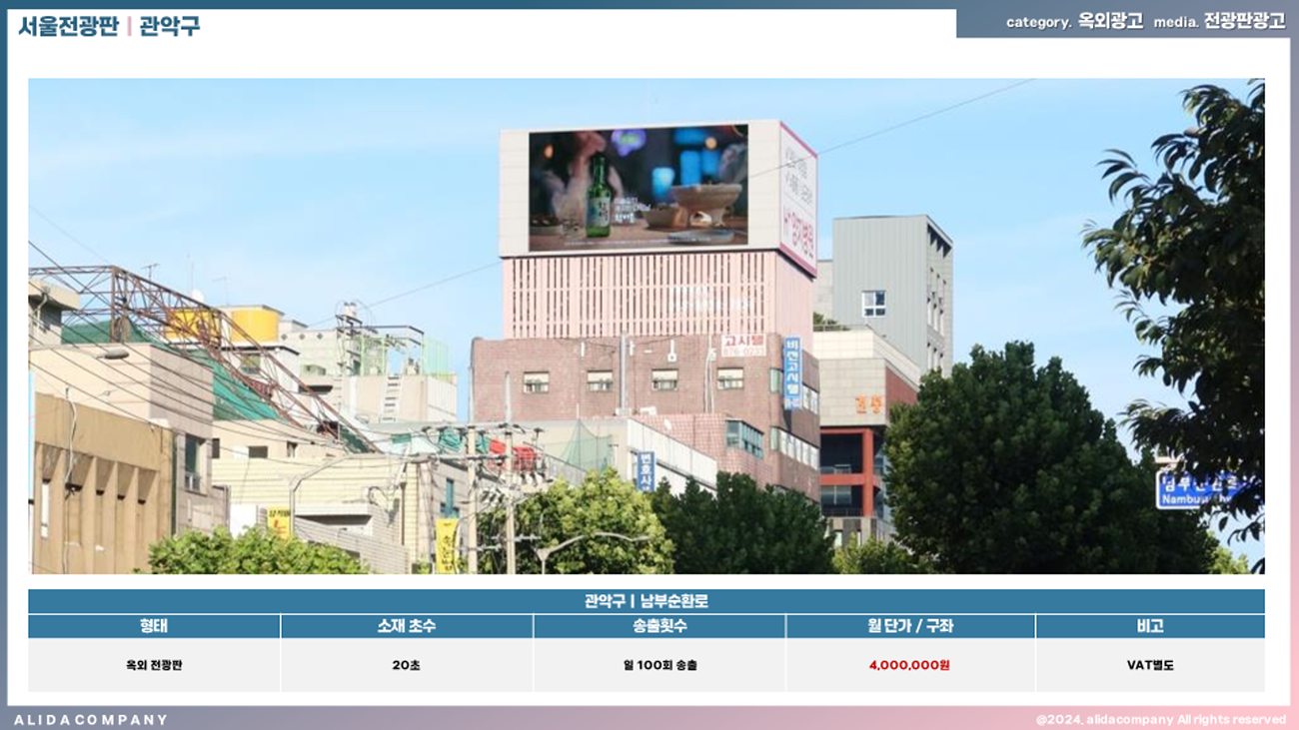
Task: Click the category 옥외광고 label
Action: tap(1109, 22)
